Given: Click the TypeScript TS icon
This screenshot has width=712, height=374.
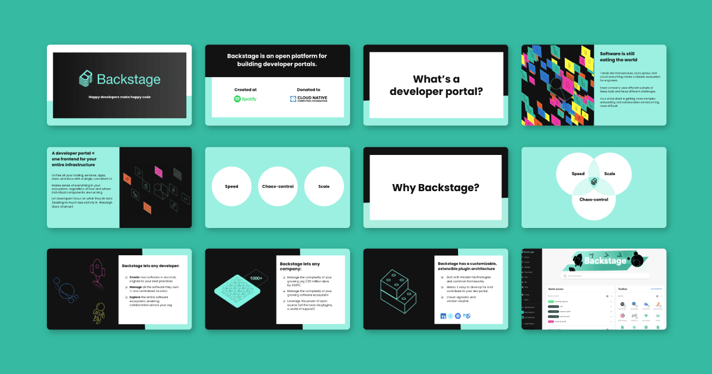Looking at the screenshot, I should (443, 317).
